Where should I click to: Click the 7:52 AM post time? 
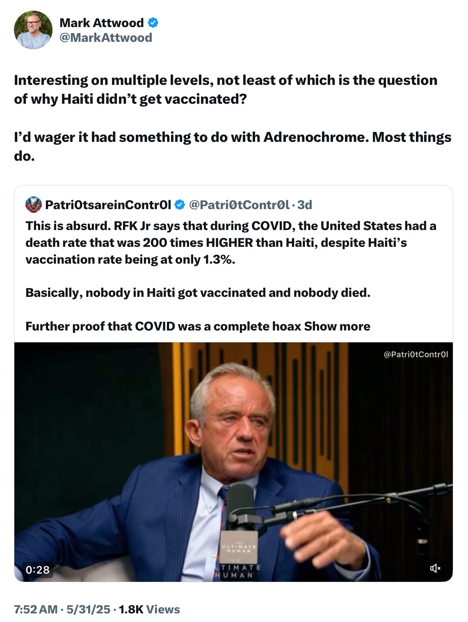pyautogui.click(x=36, y=609)
